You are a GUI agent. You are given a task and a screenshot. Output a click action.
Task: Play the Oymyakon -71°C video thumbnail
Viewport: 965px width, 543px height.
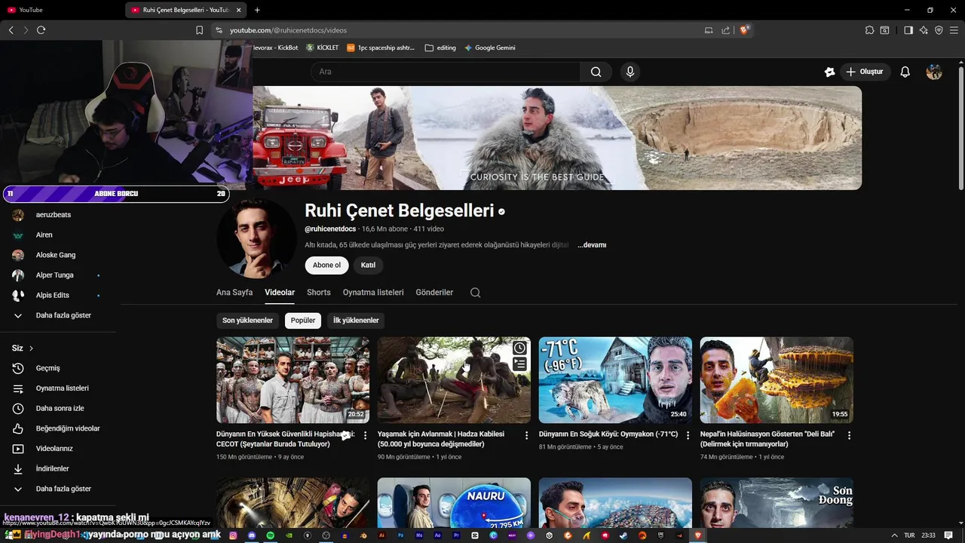click(615, 380)
